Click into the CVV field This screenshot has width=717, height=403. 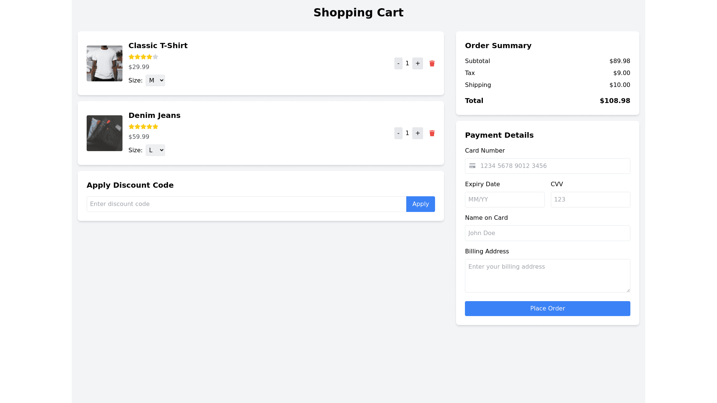[x=590, y=200]
